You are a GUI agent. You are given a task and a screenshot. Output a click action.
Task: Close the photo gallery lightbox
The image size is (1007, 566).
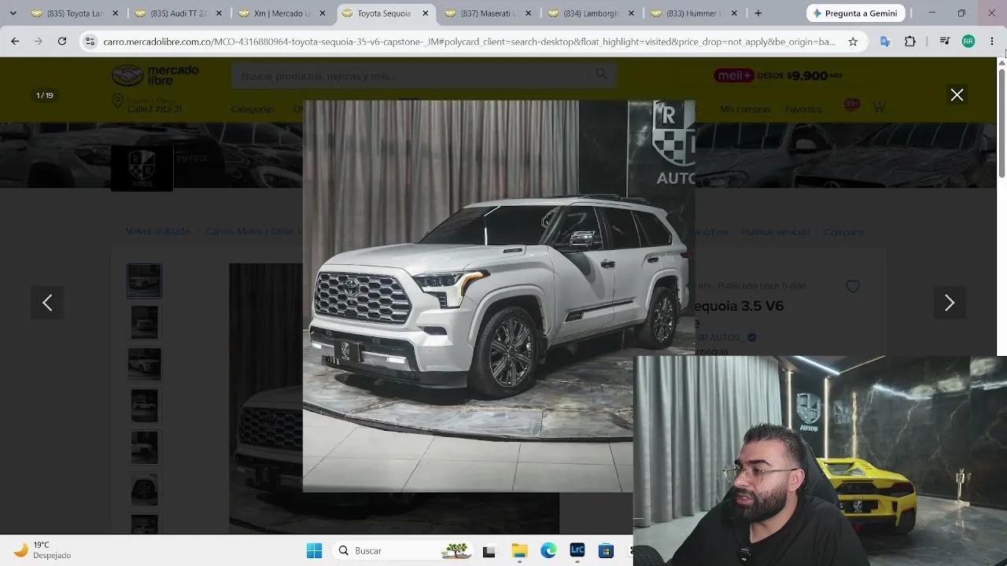click(957, 95)
